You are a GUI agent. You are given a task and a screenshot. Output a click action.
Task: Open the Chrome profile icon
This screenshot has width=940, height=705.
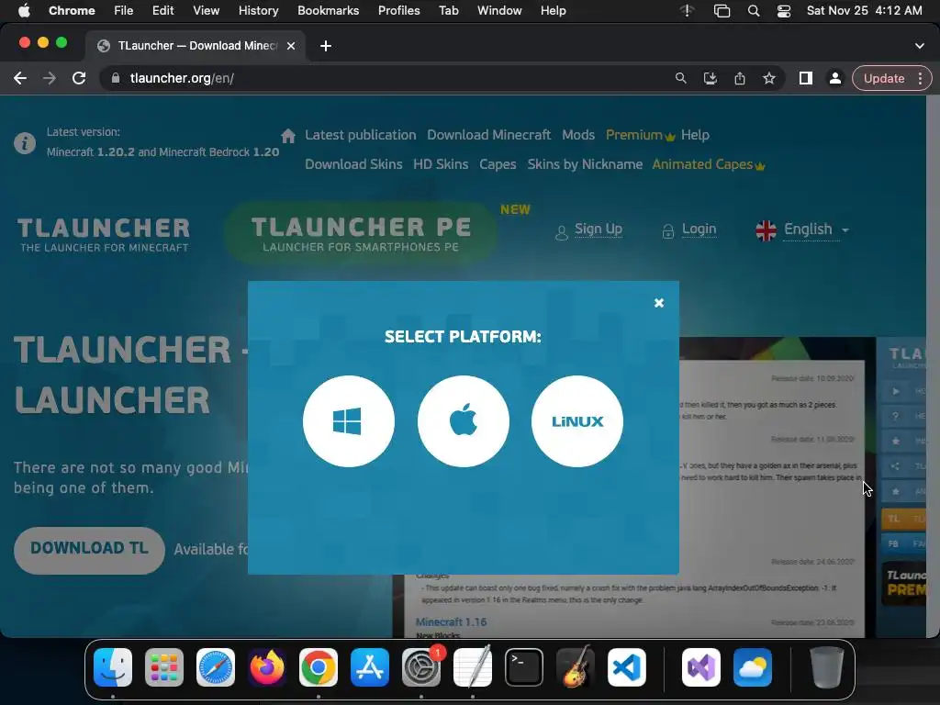point(834,79)
